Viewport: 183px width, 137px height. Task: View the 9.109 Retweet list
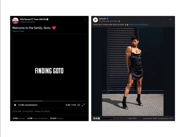(x=19, y=118)
